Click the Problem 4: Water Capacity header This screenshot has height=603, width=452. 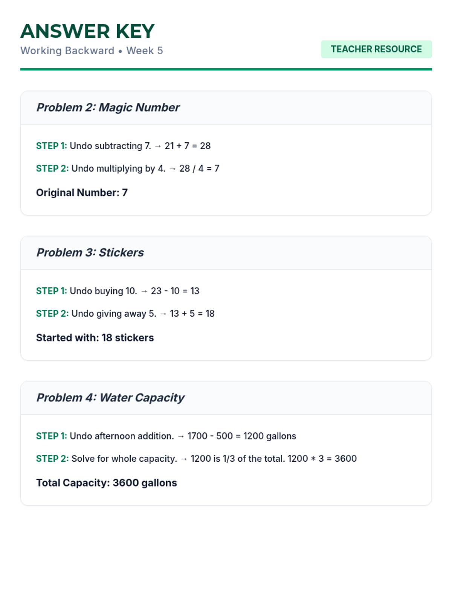coord(110,398)
